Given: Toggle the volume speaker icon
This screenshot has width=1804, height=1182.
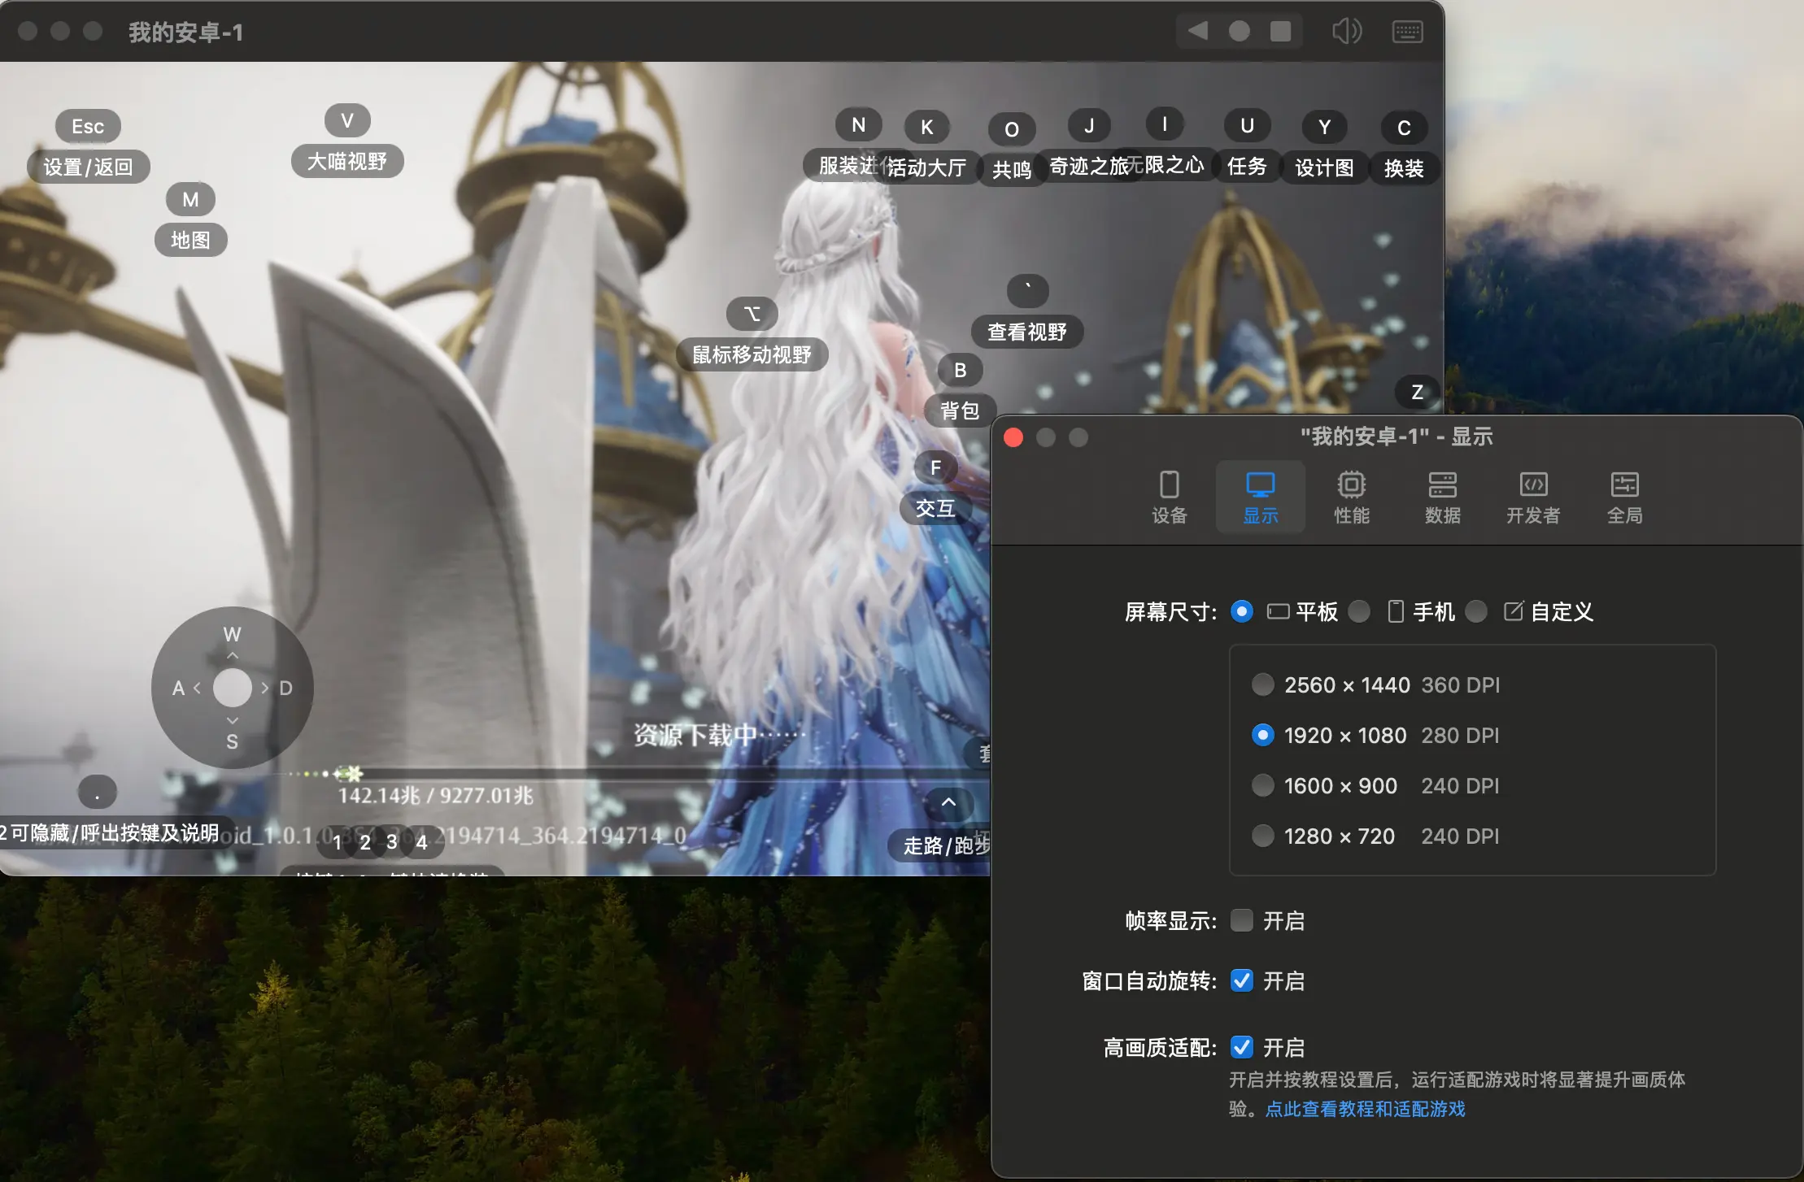Looking at the screenshot, I should (1346, 31).
